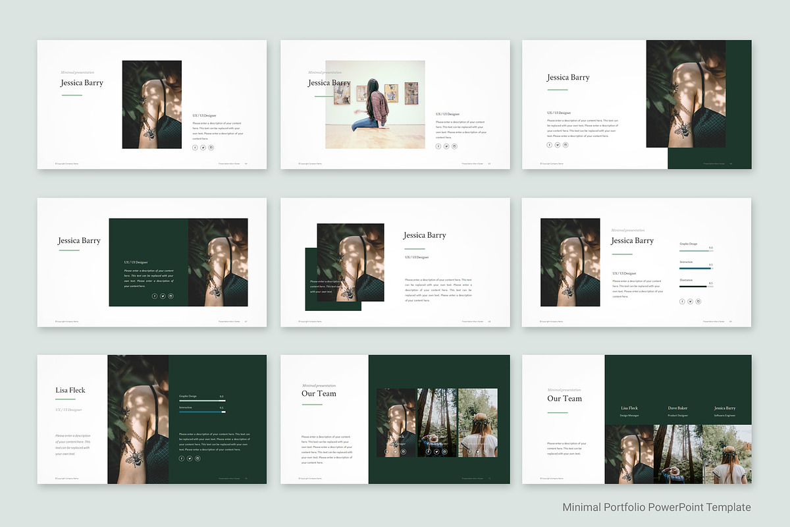
Task: Click Dave Baker name on last team slide
Action: click(677, 408)
